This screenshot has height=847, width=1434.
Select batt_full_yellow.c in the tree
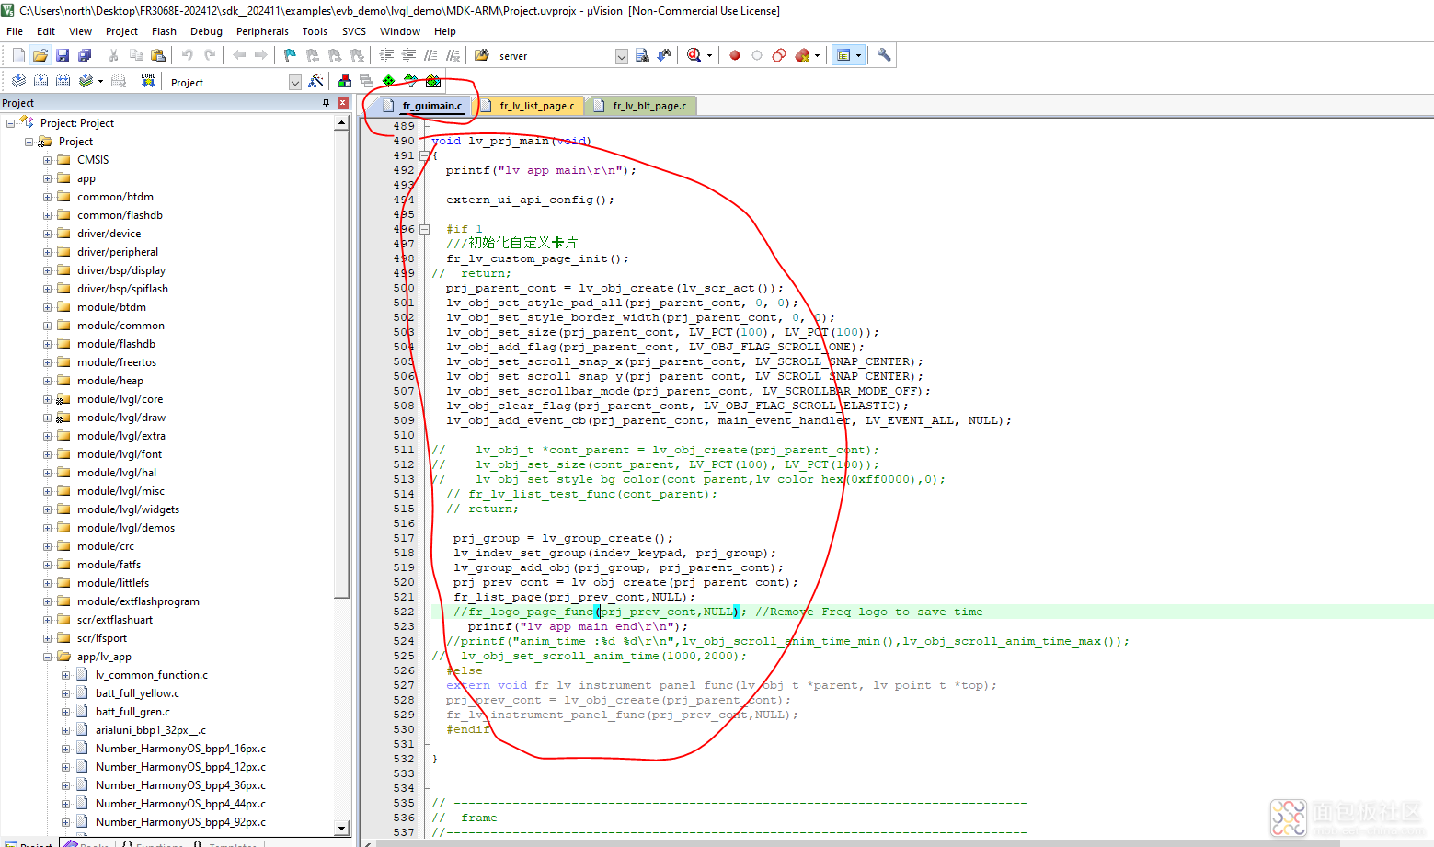pos(137,693)
